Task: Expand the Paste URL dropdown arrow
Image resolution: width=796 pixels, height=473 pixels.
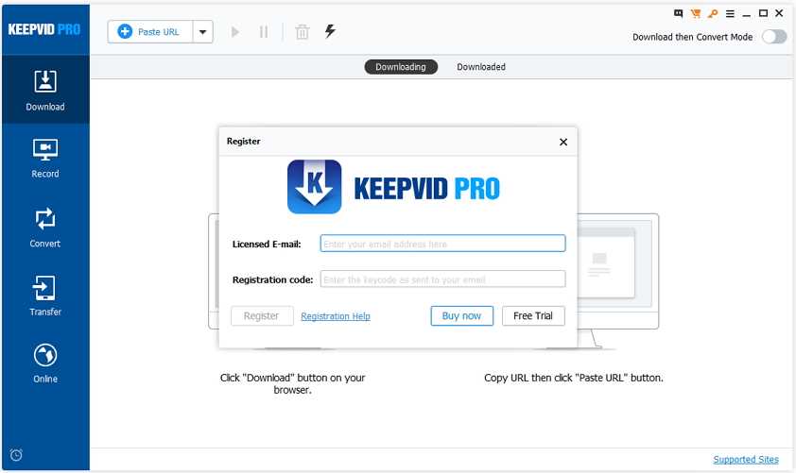Action: (x=202, y=32)
